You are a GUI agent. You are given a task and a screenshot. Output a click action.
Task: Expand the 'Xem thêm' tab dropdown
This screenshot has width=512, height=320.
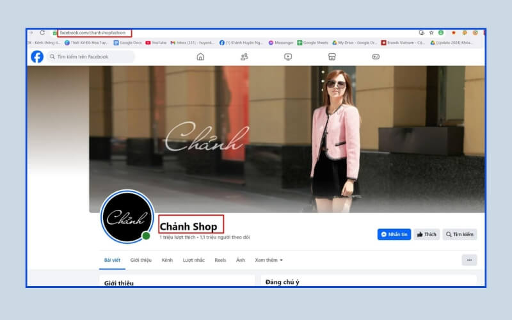269,260
